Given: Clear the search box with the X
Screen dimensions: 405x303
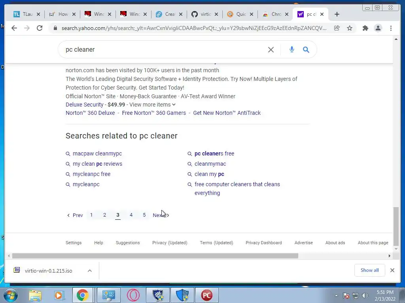Looking at the screenshot, I should (271, 50).
